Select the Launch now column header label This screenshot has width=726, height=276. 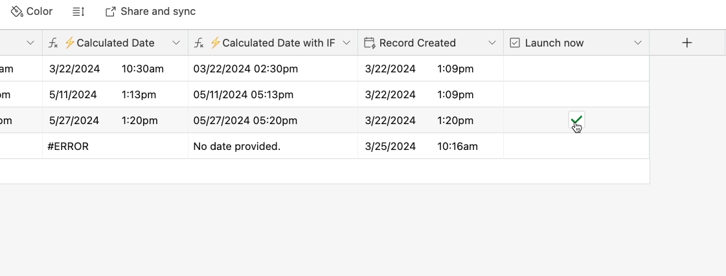pos(554,43)
